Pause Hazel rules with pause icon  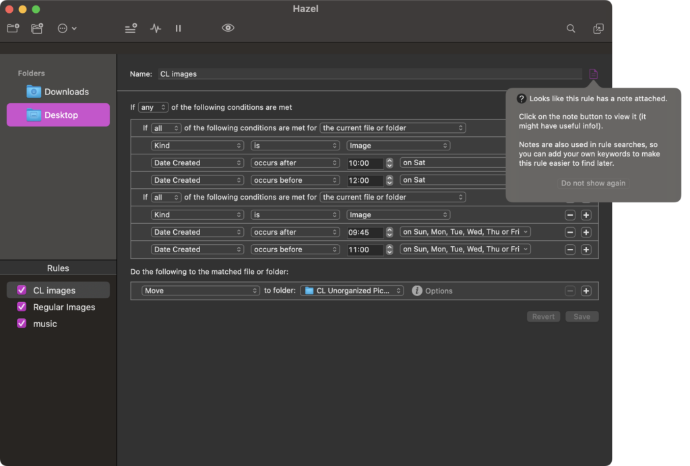tap(179, 28)
